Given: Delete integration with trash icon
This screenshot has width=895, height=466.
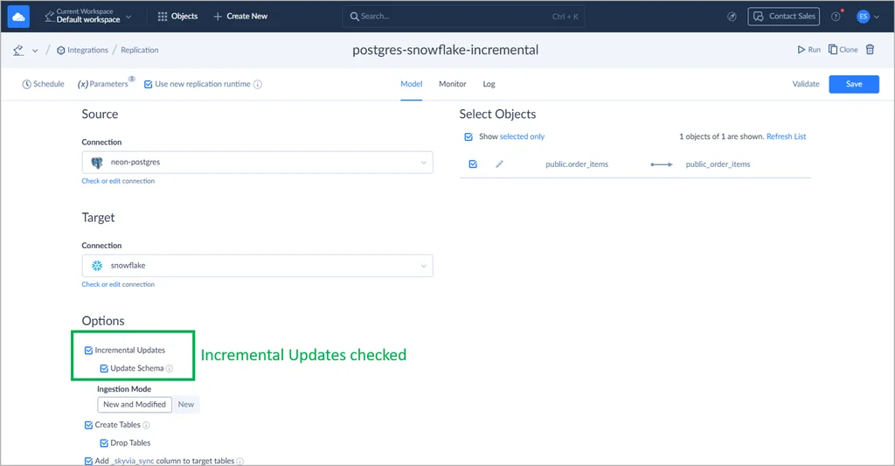Looking at the screenshot, I should (870, 50).
